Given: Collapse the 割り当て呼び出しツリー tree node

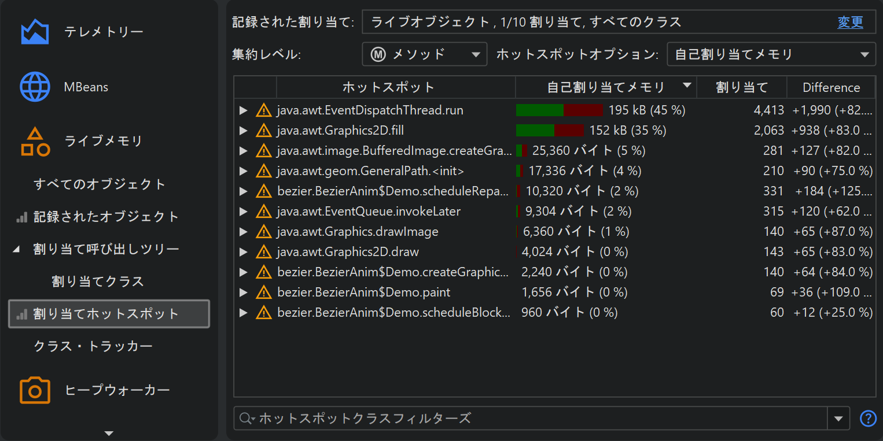Looking at the screenshot, I should point(16,249).
